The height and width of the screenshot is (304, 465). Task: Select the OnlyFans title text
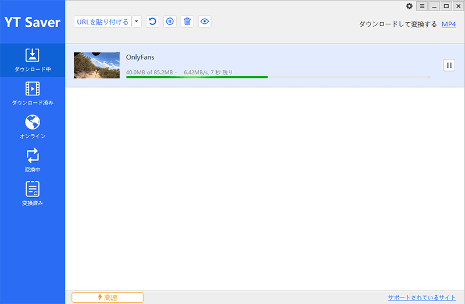click(x=140, y=57)
